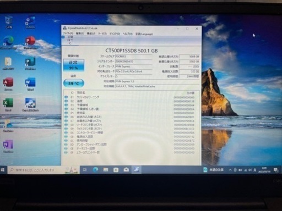Click the 正常 99% health status button
The width and height of the screenshot is (282, 211).
pyautogui.click(x=74, y=65)
